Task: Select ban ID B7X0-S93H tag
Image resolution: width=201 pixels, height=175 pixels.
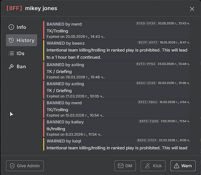Action: click(x=146, y=23)
